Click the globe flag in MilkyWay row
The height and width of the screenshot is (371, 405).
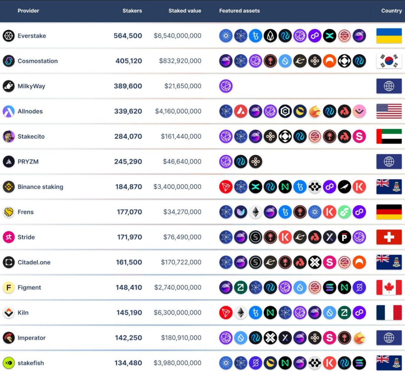pyautogui.click(x=389, y=86)
